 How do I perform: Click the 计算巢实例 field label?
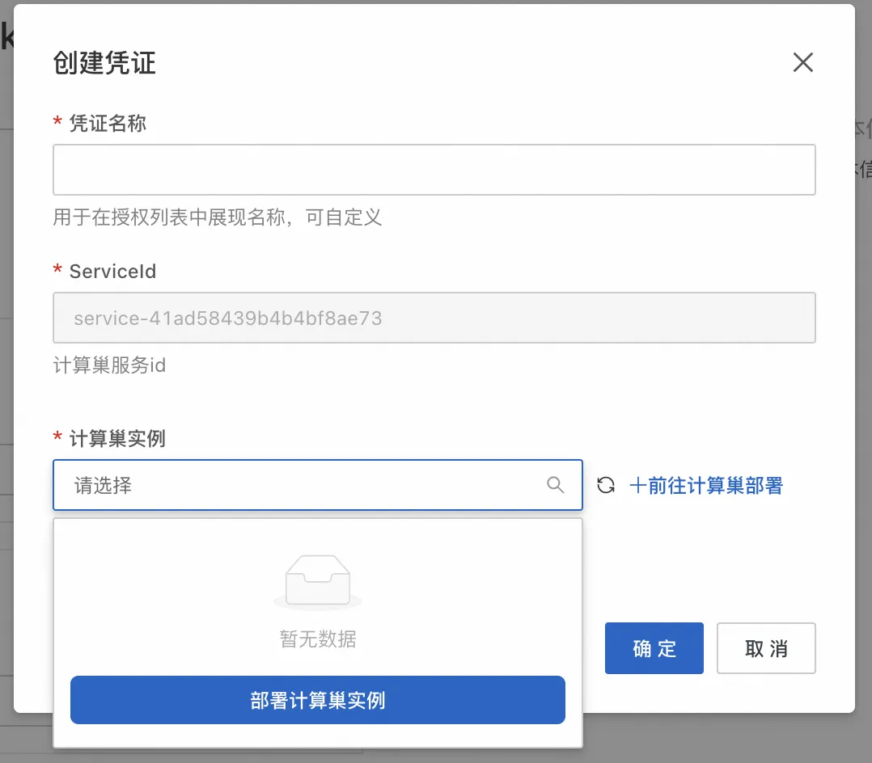point(117,439)
